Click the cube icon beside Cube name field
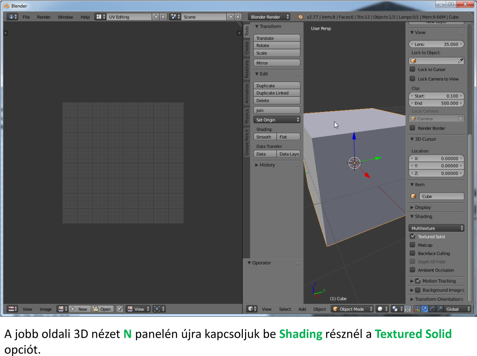This screenshot has height=356, width=477. (413, 197)
